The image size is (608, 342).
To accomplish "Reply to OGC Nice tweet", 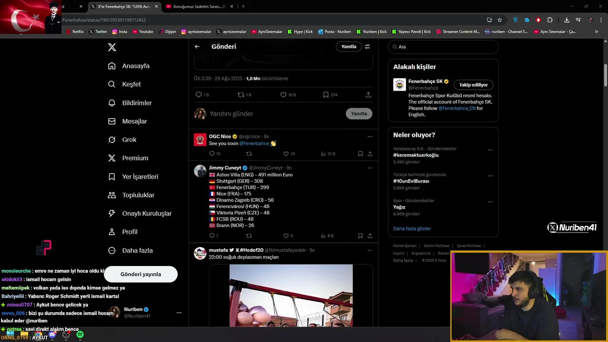I will click(x=215, y=154).
